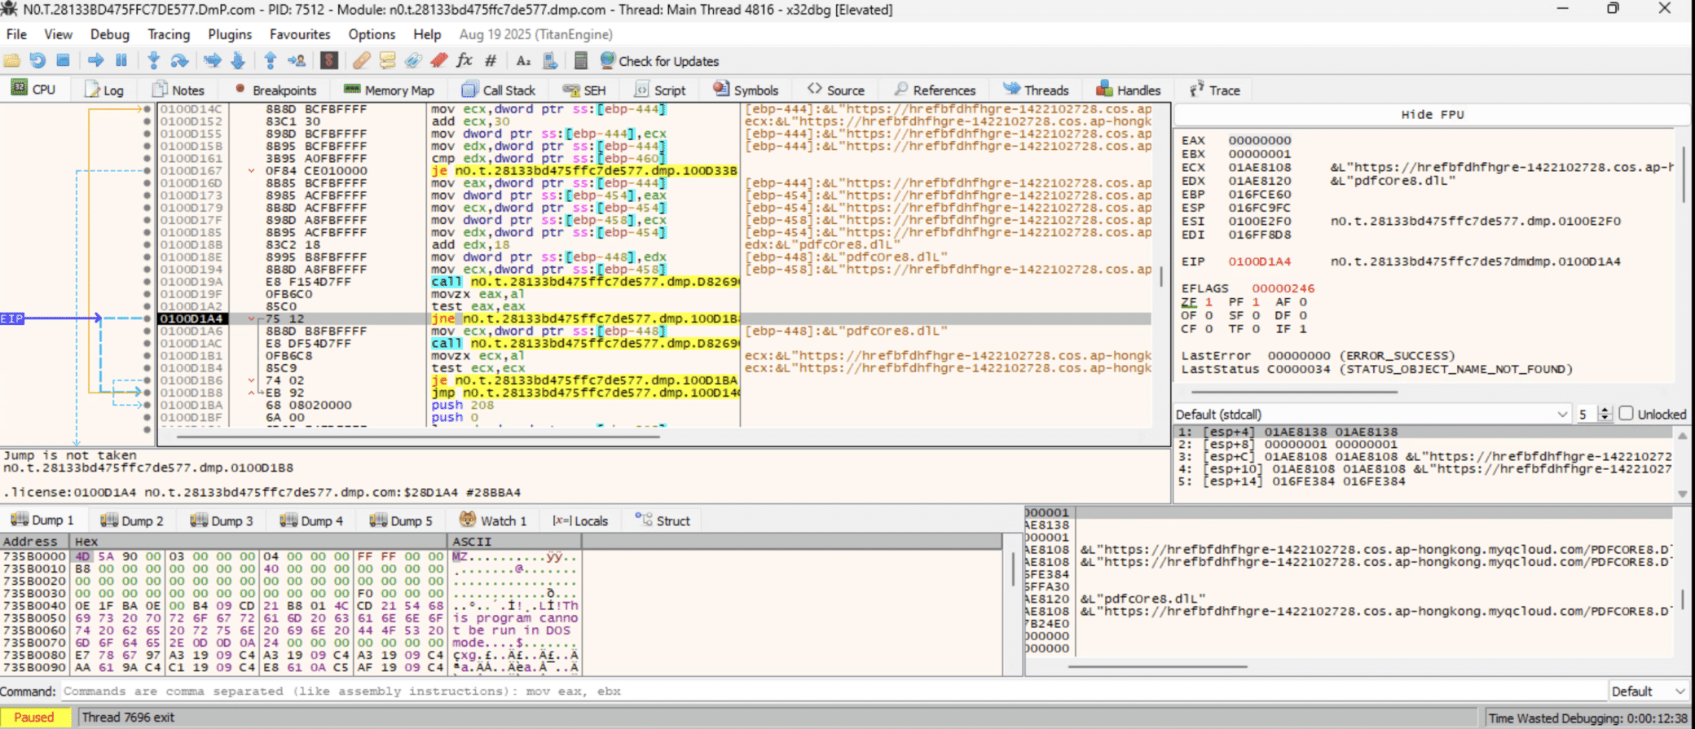Select the EIP register value 0100D1A4

[x=1260, y=261]
